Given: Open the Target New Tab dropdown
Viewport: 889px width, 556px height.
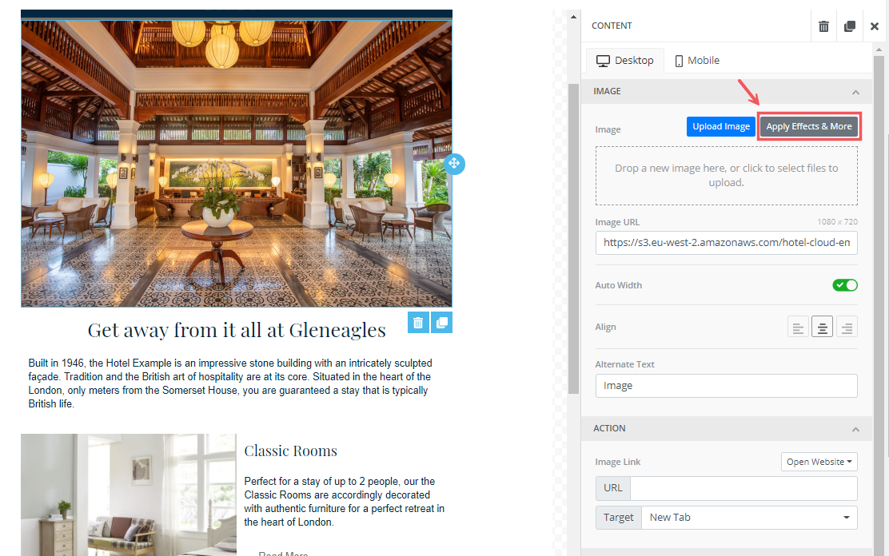Looking at the screenshot, I should click(749, 518).
